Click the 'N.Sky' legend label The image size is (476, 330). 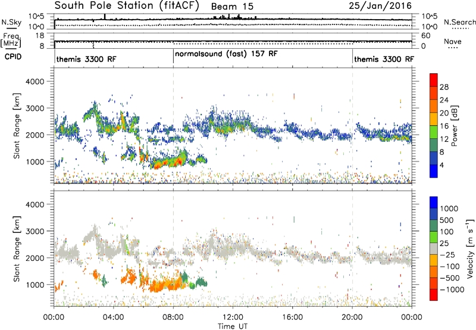[x=11, y=22]
